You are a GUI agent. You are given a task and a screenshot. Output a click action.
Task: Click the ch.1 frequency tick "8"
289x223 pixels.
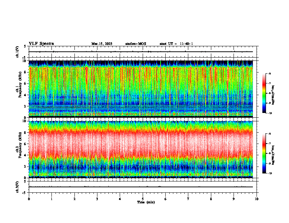[26, 72]
